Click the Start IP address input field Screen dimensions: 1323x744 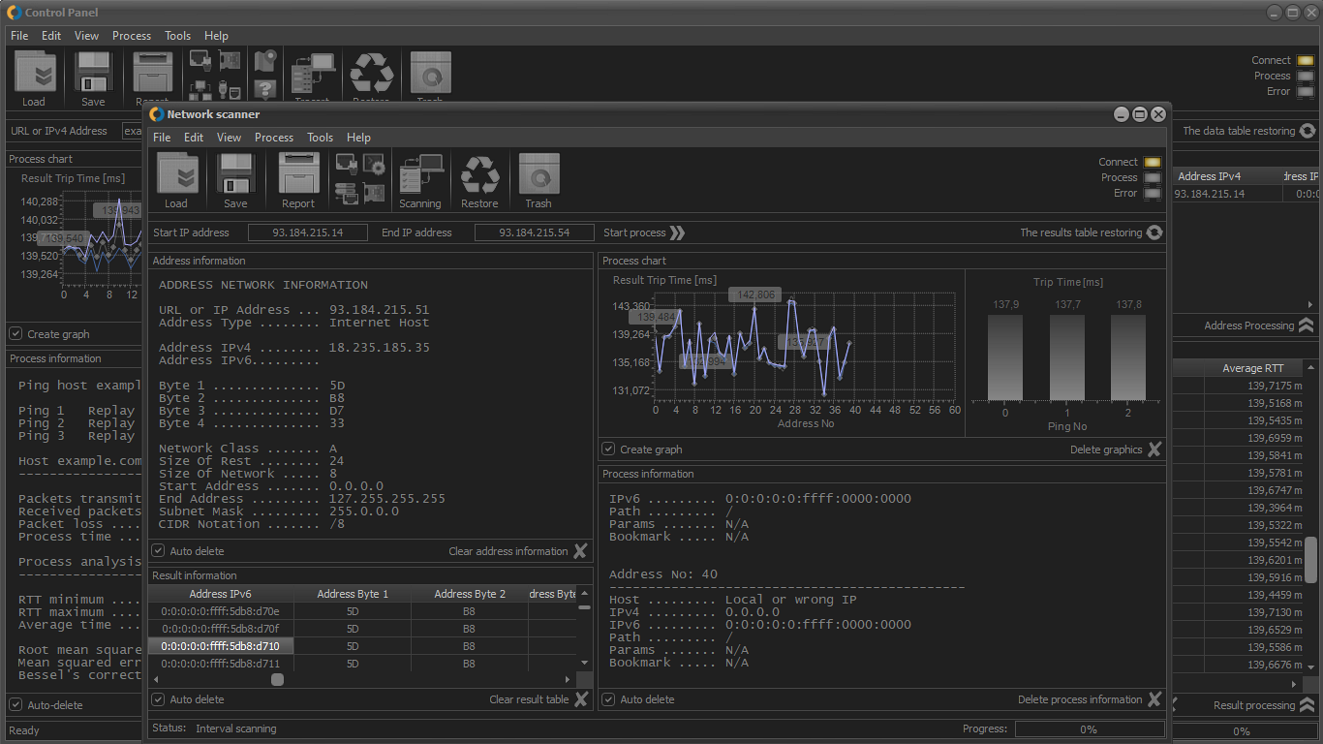click(308, 232)
